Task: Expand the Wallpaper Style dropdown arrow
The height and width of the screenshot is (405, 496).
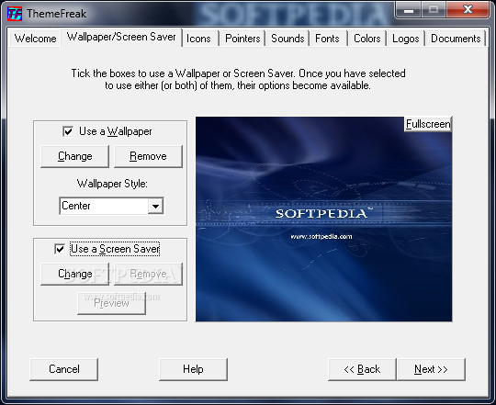Action: point(155,206)
